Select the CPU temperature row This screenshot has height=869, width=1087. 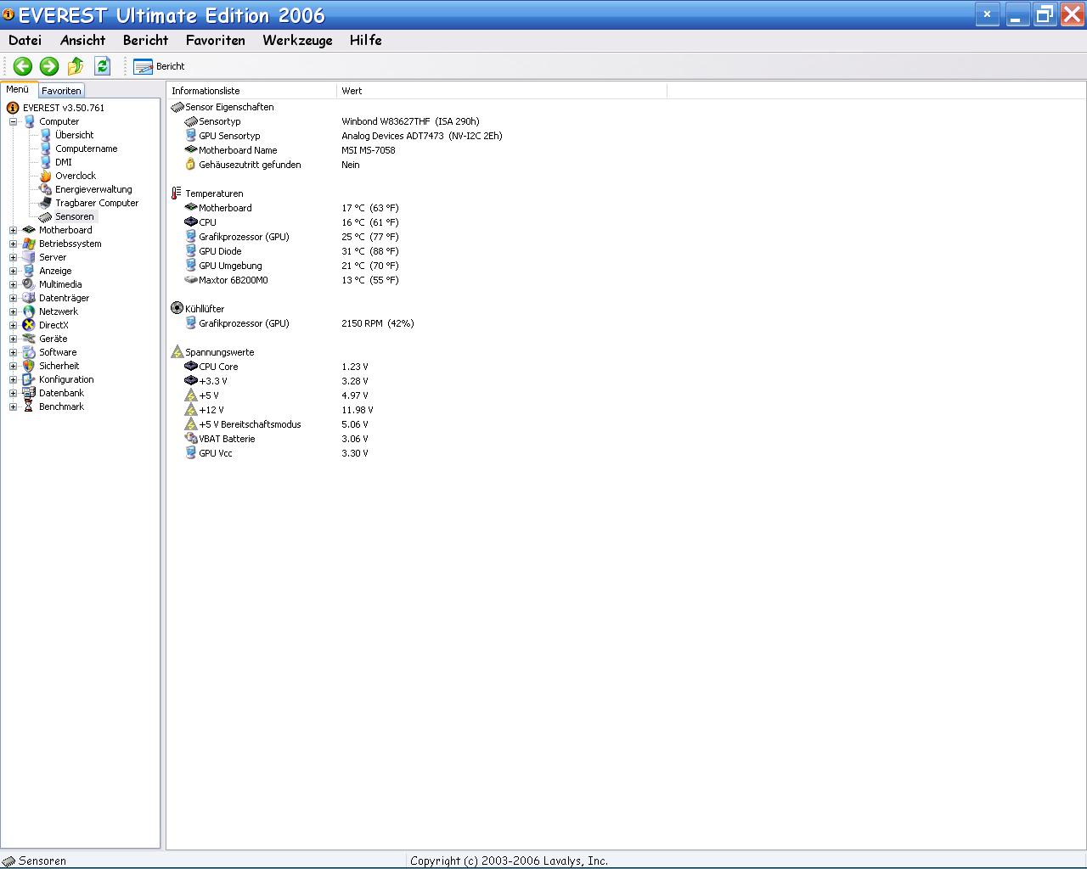coord(291,222)
